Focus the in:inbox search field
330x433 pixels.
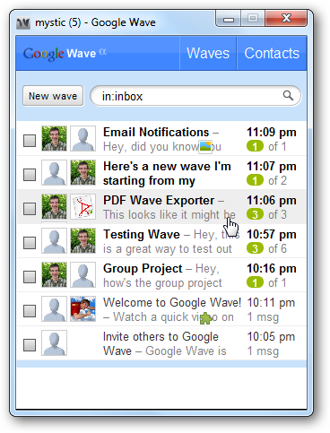tap(191, 96)
